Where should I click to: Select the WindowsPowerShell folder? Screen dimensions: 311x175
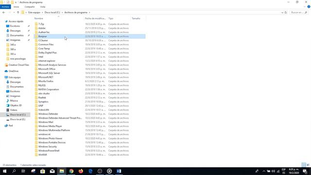tap(49, 151)
